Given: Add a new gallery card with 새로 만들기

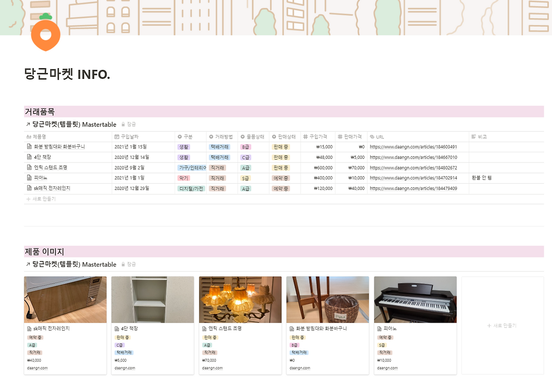Looking at the screenshot, I should [x=502, y=326].
